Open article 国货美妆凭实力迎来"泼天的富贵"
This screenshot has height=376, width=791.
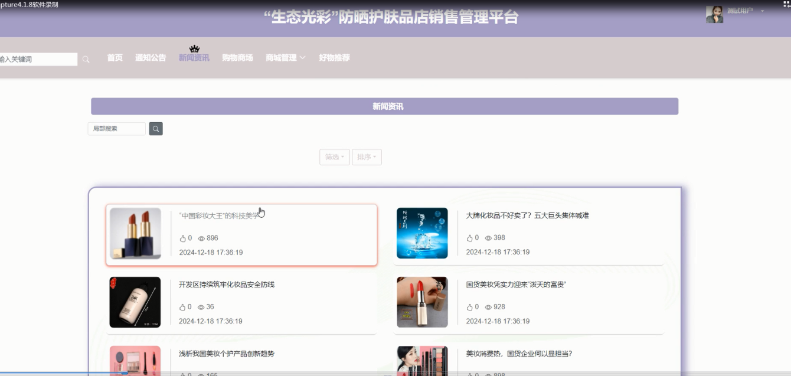point(516,285)
